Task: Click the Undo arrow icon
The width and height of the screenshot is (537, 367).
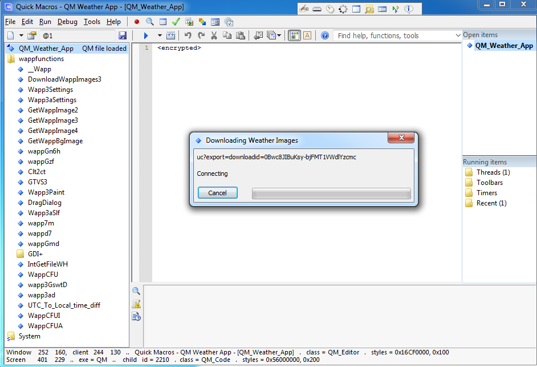Action: [x=188, y=35]
